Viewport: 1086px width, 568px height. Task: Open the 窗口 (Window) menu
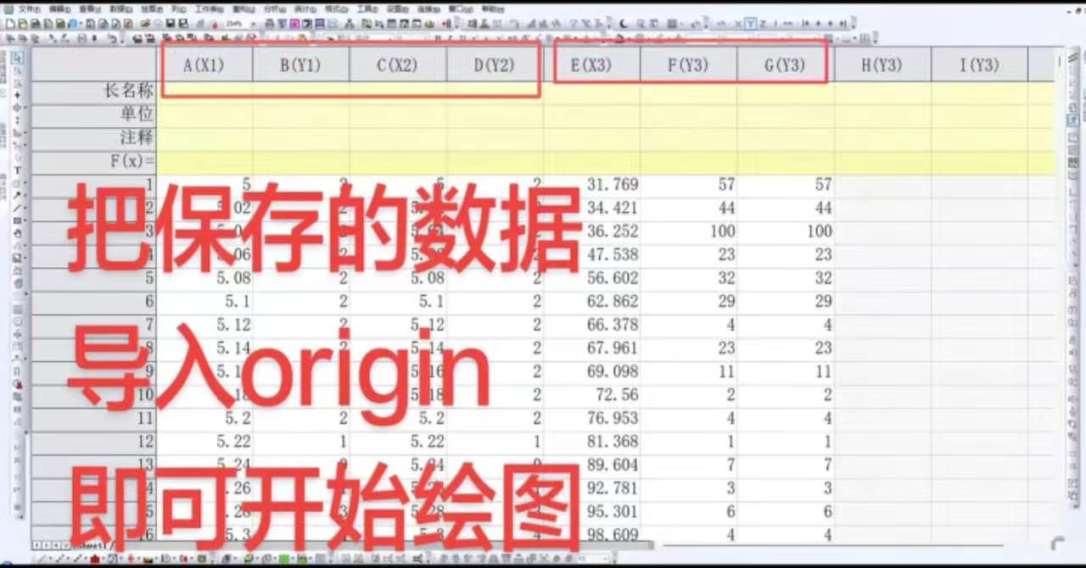[x=461, y=8]
